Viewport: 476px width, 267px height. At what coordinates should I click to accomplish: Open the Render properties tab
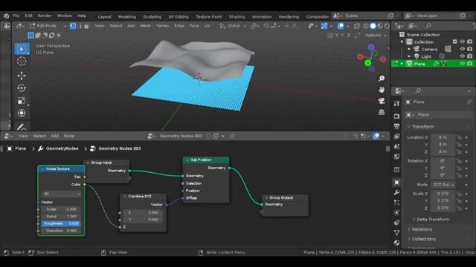[396, 116]
